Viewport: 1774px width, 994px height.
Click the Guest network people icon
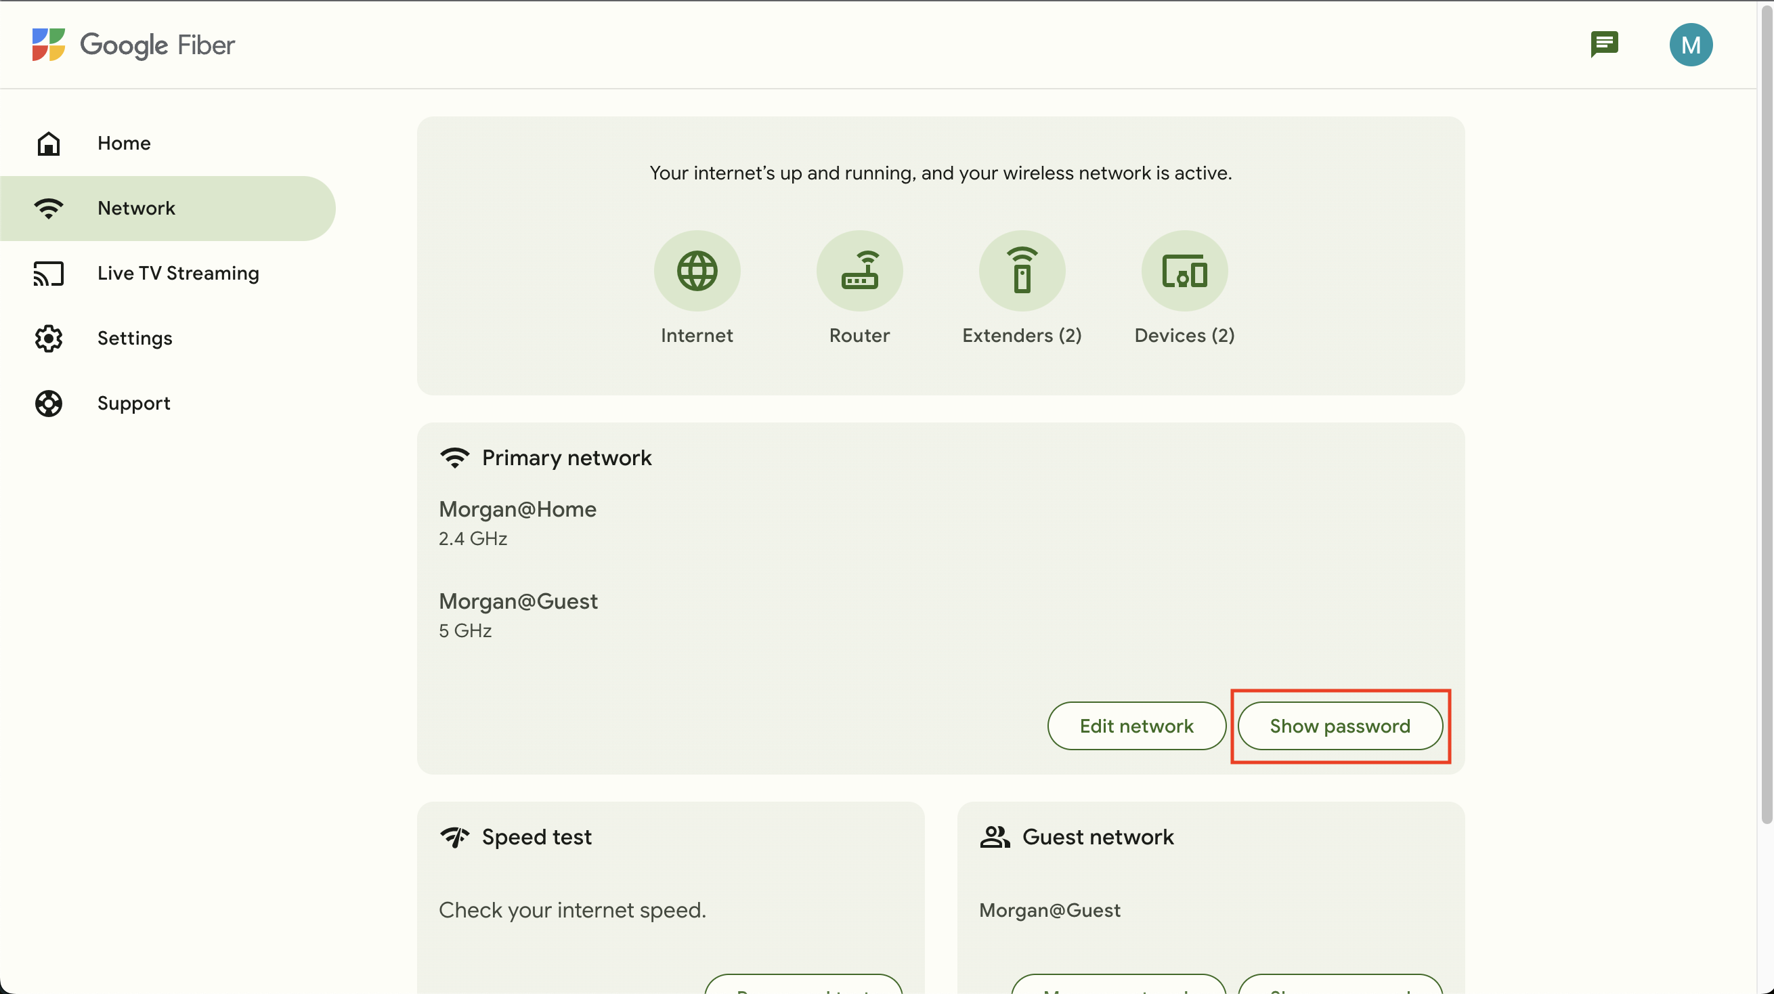[994, 837]
